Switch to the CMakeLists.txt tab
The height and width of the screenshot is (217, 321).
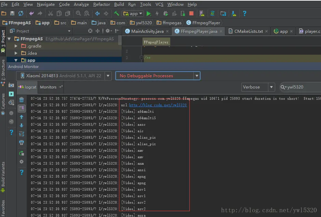point(248,31)
